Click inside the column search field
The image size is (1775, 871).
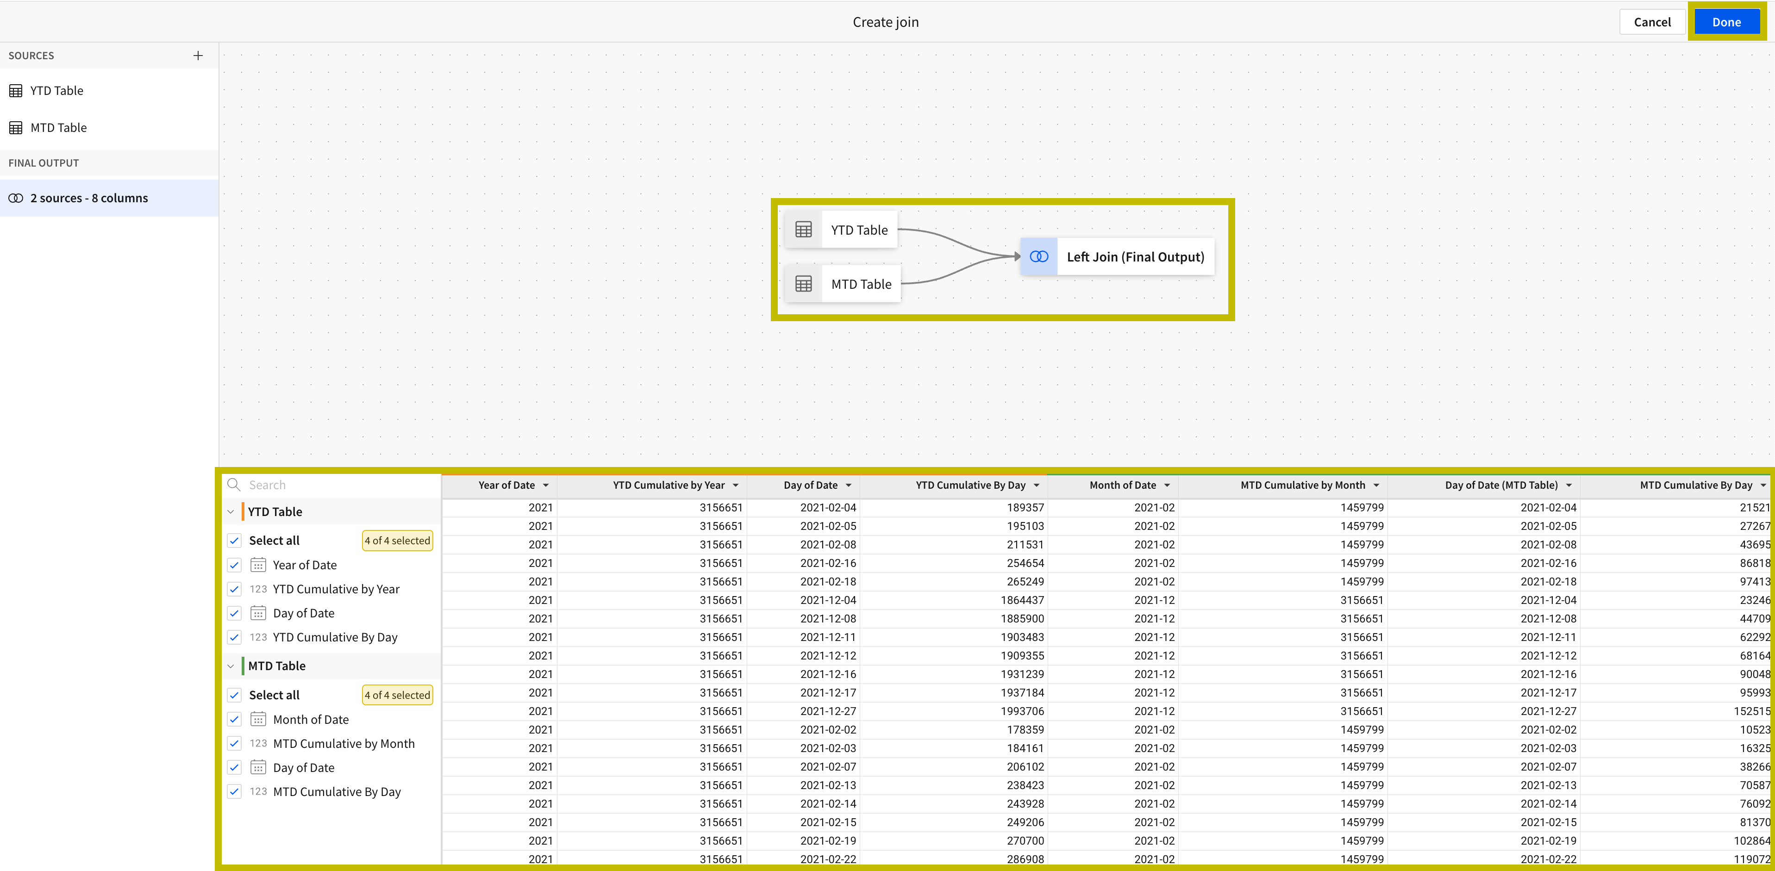click(310, 485)
